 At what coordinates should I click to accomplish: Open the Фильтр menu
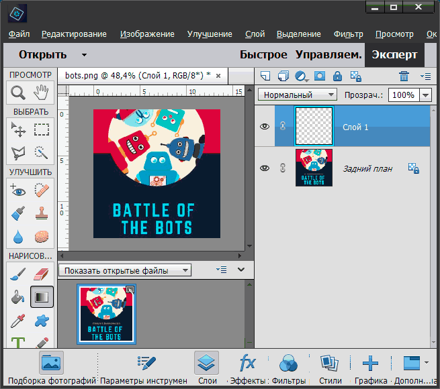[x=348, y=34]
